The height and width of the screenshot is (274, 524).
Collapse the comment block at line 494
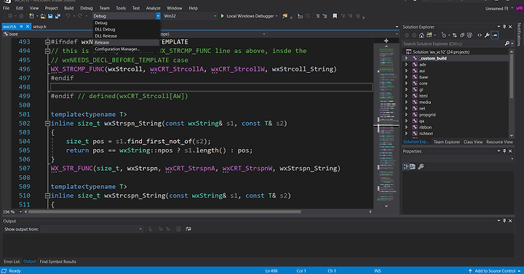coord(47,51)
